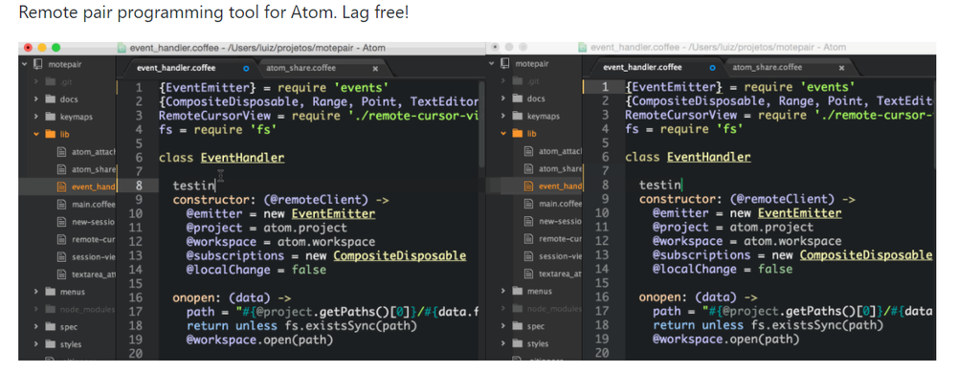Screen dimensions: 957x373
Task: Click line number 8 in left editor gutter
Action: tap(138, 186)
